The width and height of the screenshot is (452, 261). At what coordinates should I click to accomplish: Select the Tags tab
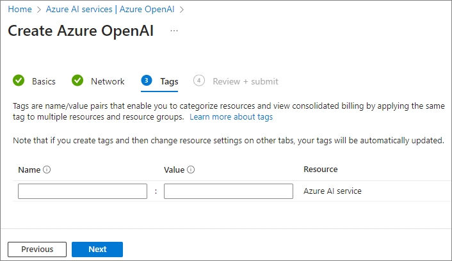point(169,81)
